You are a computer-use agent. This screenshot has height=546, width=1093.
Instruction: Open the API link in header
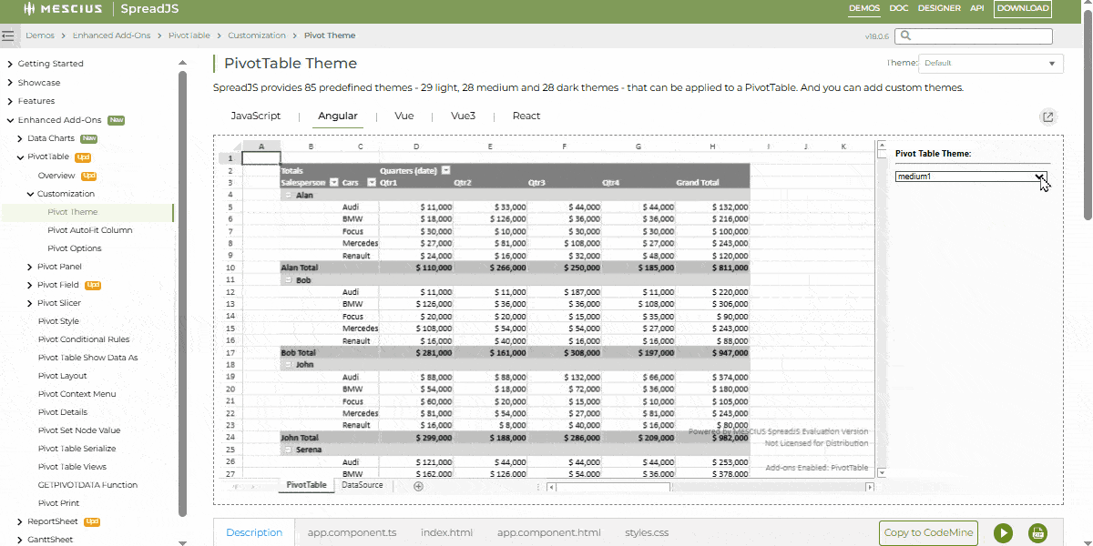[x=976, y=9]
